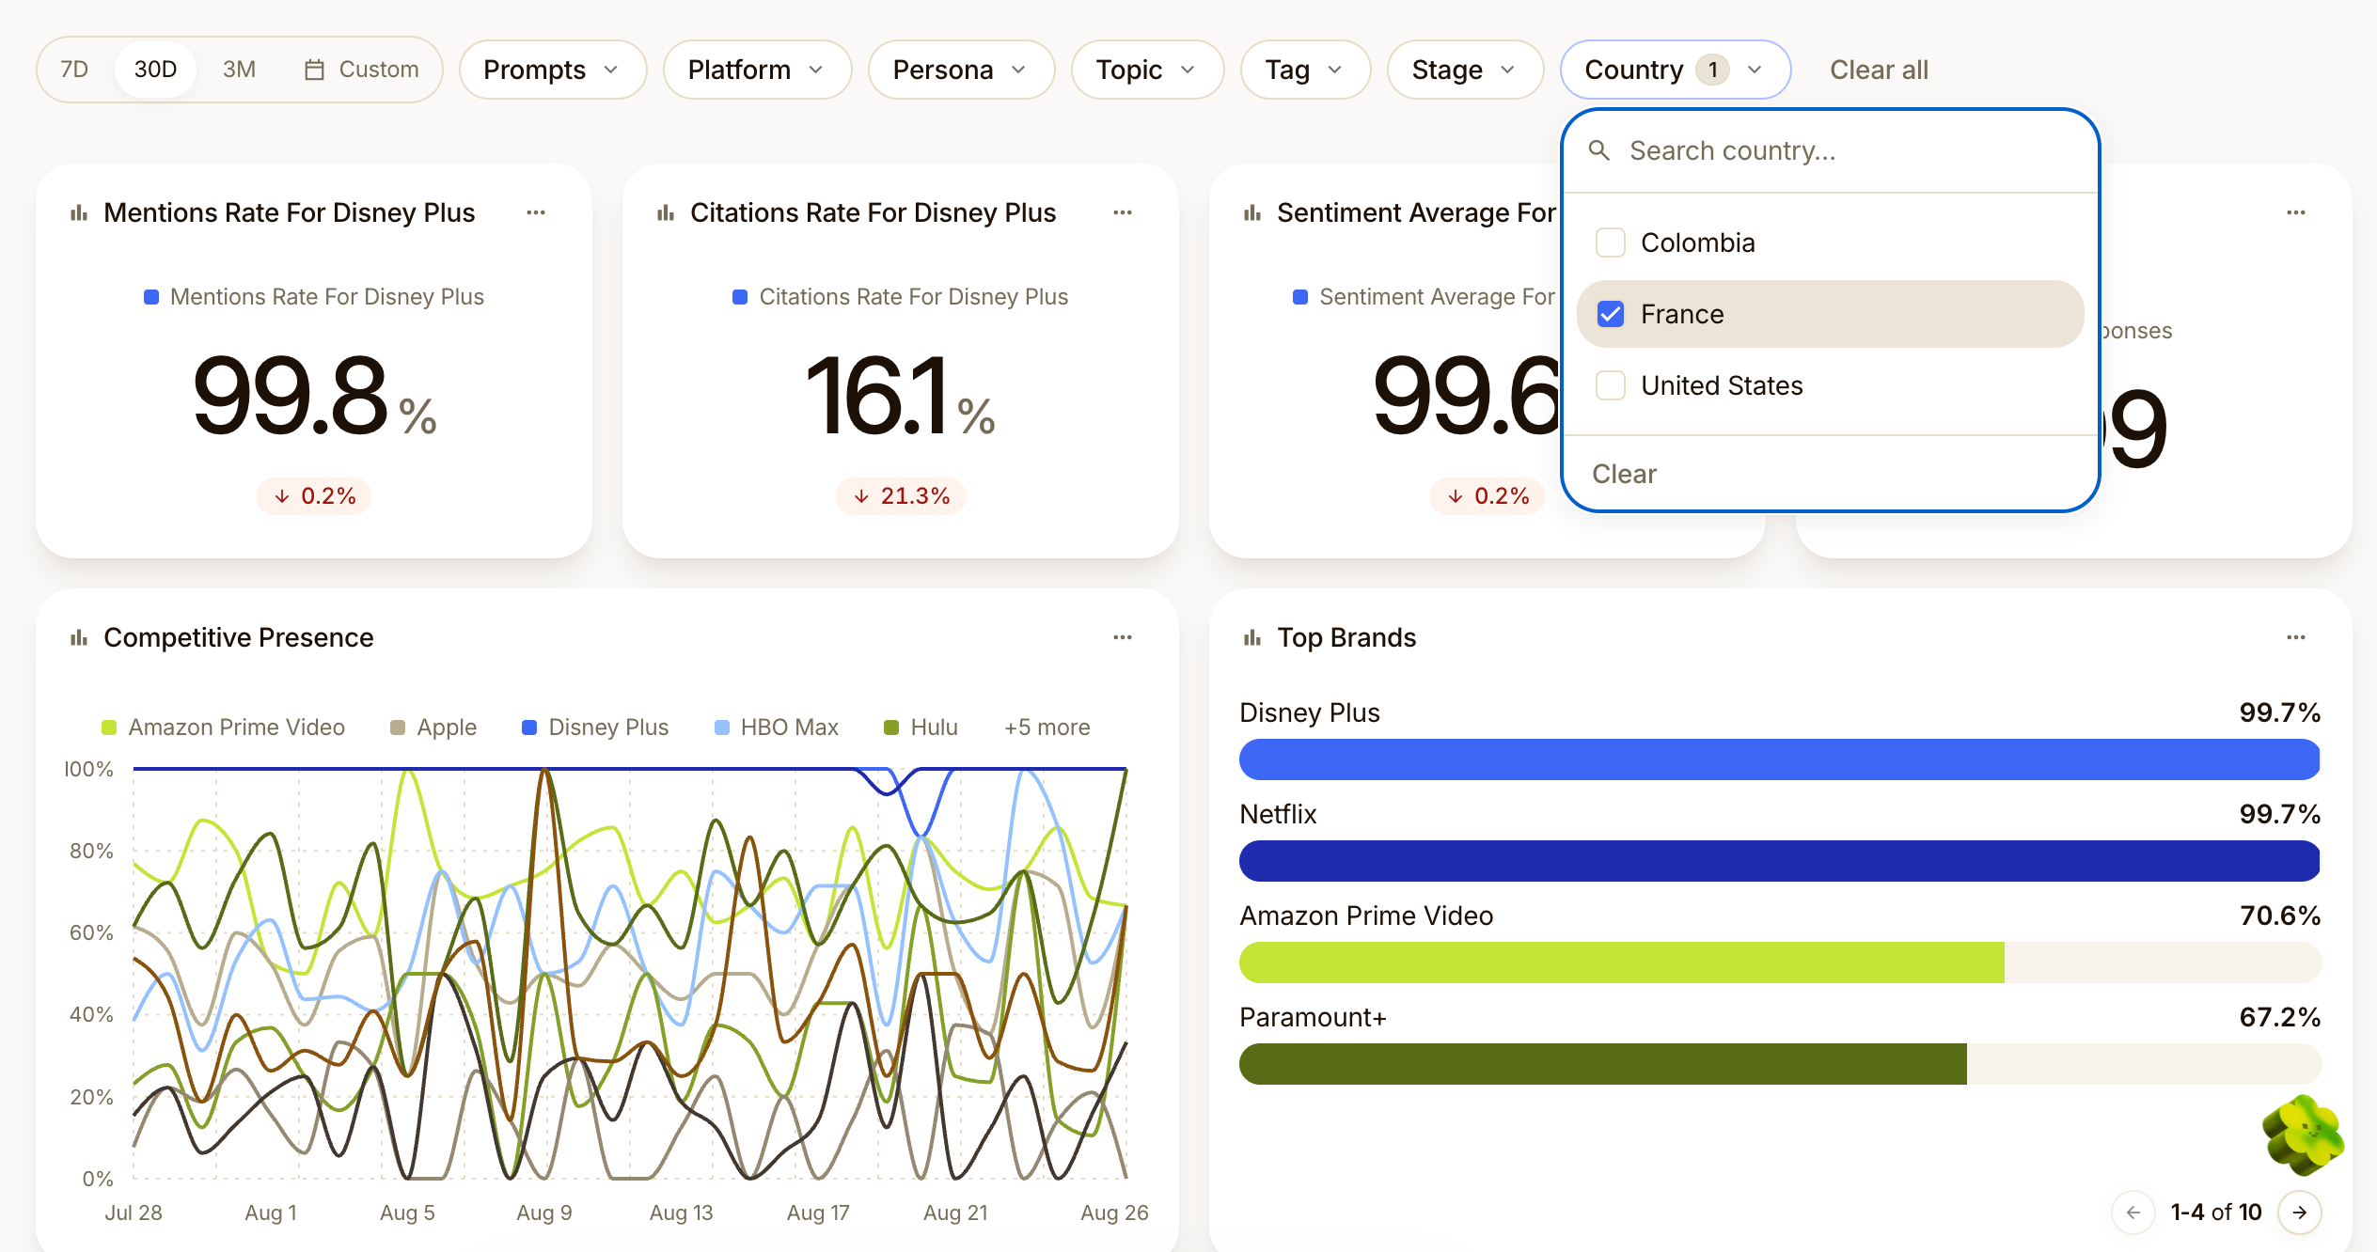Check the Colombia checkbox
This screenshot has width=2377, height=1252.
point(1611,243)
